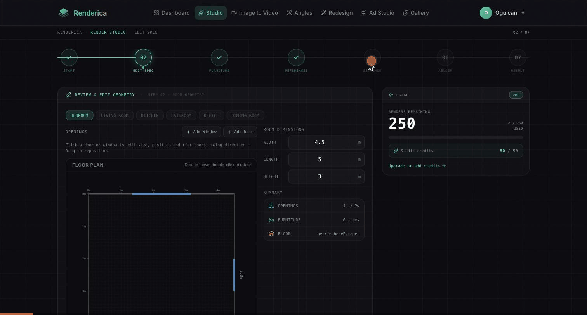This screenshot has height=315, width=587.
Task: Open the Redesign tool
Action: pyautogui.click(x=337, y=13)
